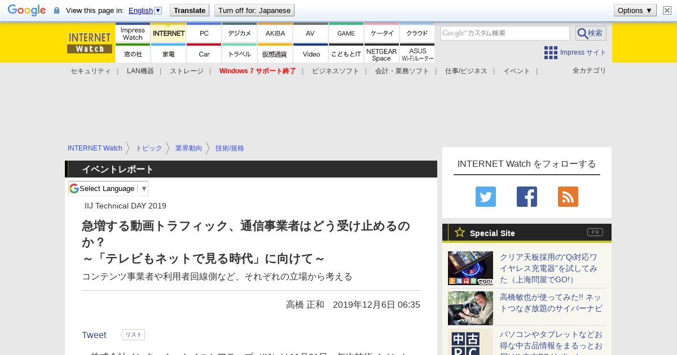Open the トラベル tab
This screenshot has width=677, height=355.
click(239, 54)
